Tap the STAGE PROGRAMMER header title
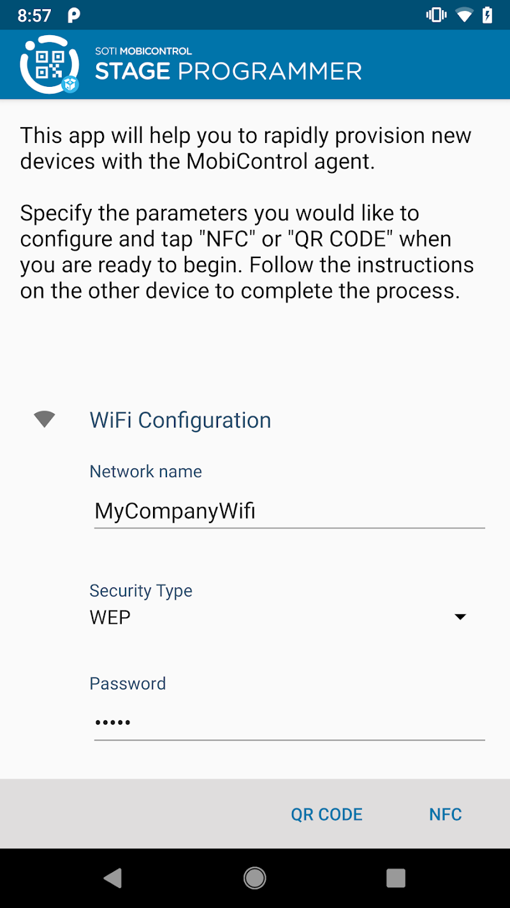Viewport: 510px width, 908px height. click(228, 70)
